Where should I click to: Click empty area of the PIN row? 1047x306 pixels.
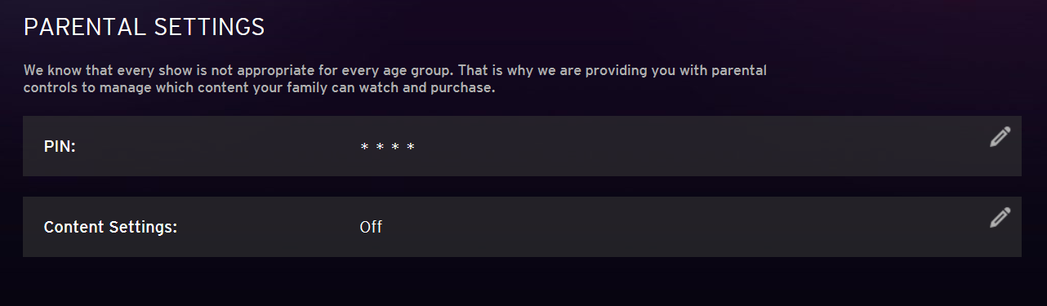[653, 146]
